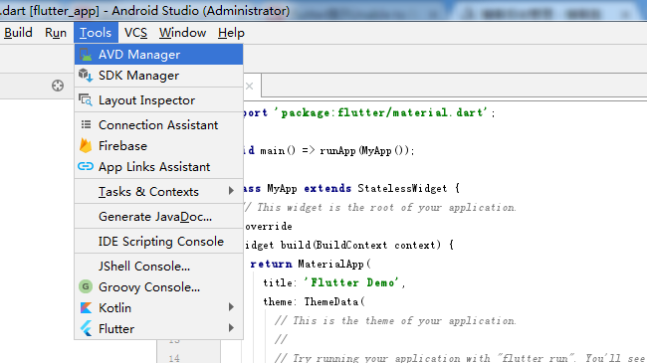Click the AVD Manager Android icon
The image size is (647, 363).
coord(86,55)
